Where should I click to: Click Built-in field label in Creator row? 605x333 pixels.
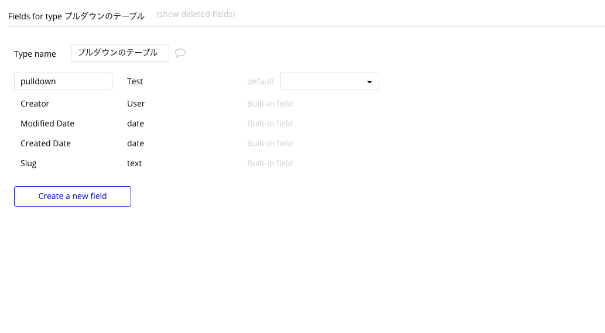[x=269, y=104]
